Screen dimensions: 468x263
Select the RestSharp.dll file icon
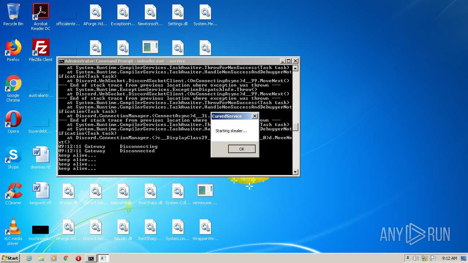click(150, 194)
